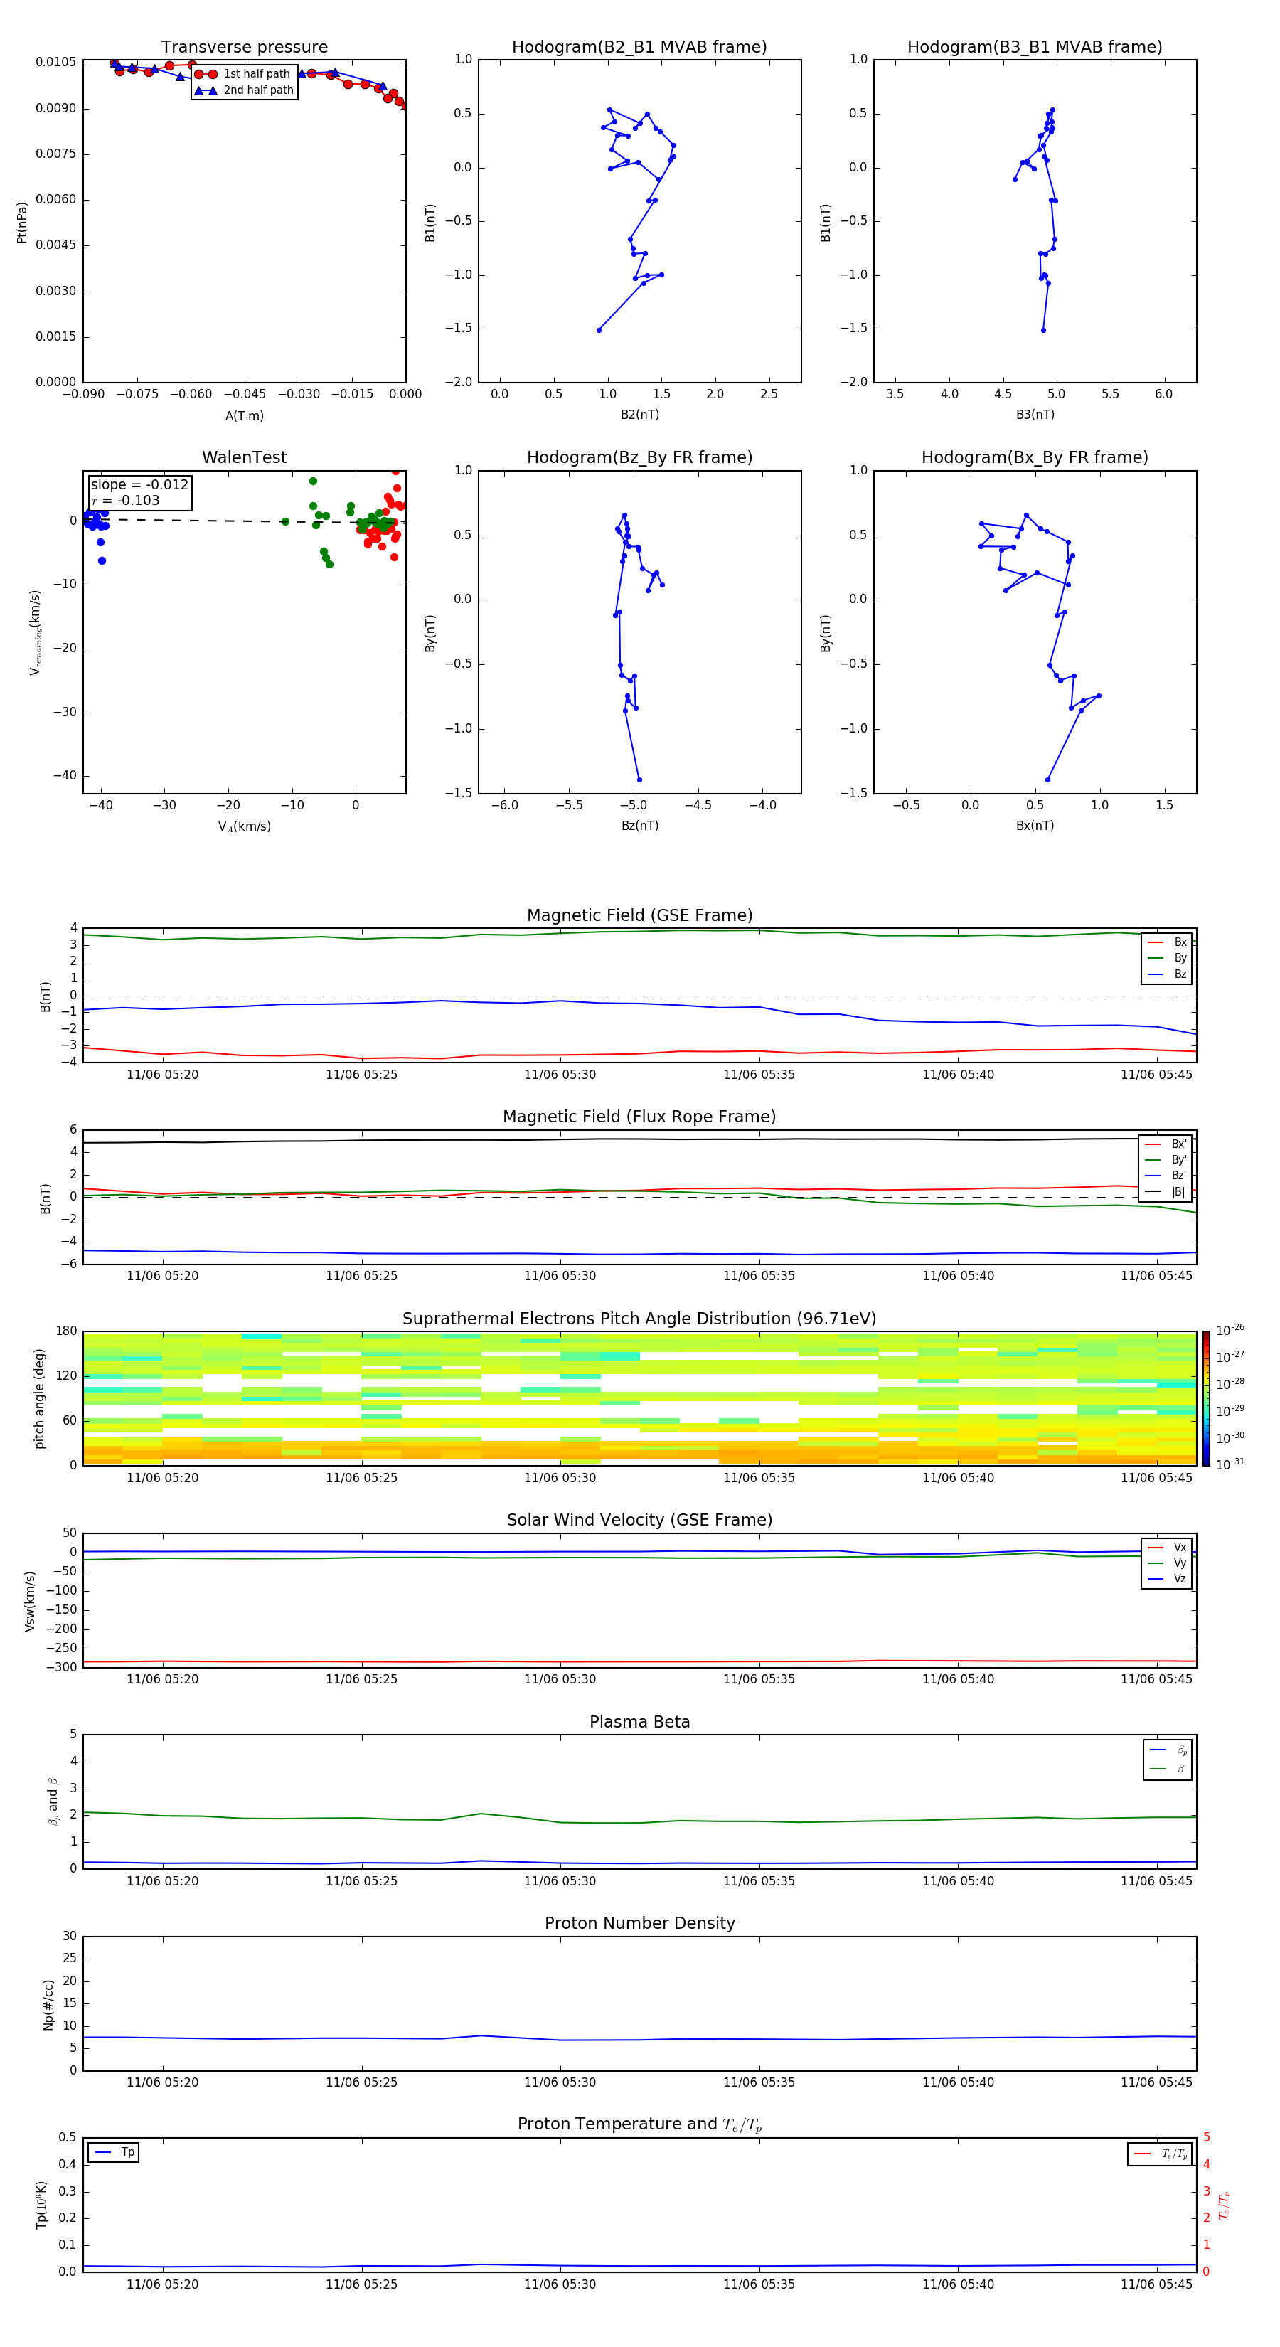Click 'Vy' legend entry in Solar Wind panel
The image size is (1280, 2347).
coord(1167,1563)
